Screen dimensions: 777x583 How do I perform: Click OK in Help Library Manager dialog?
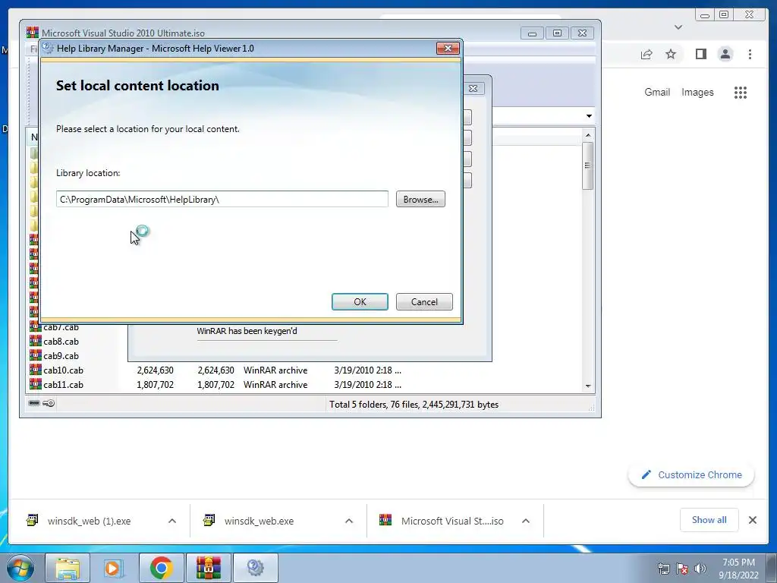pos(360,302)
